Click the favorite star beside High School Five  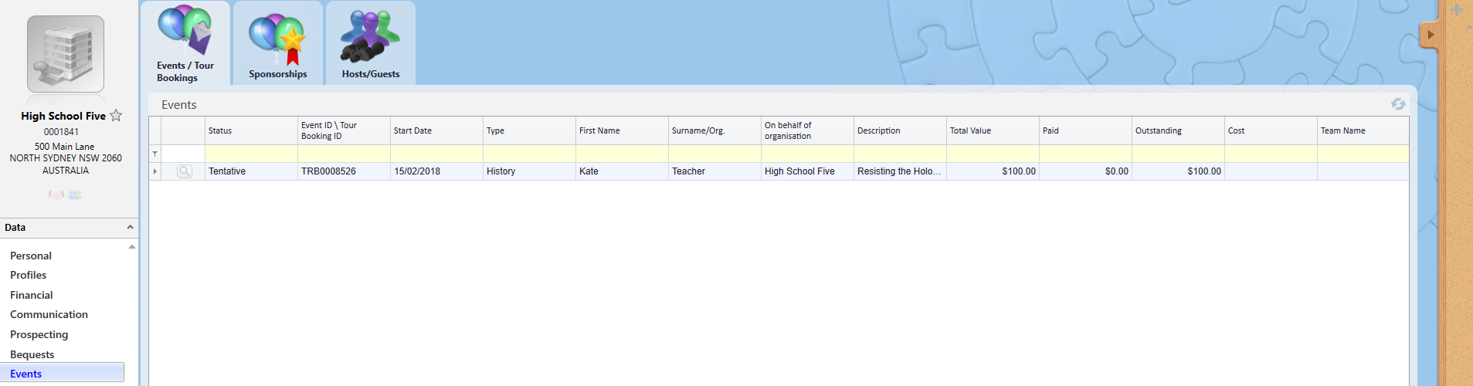point(116,116)
